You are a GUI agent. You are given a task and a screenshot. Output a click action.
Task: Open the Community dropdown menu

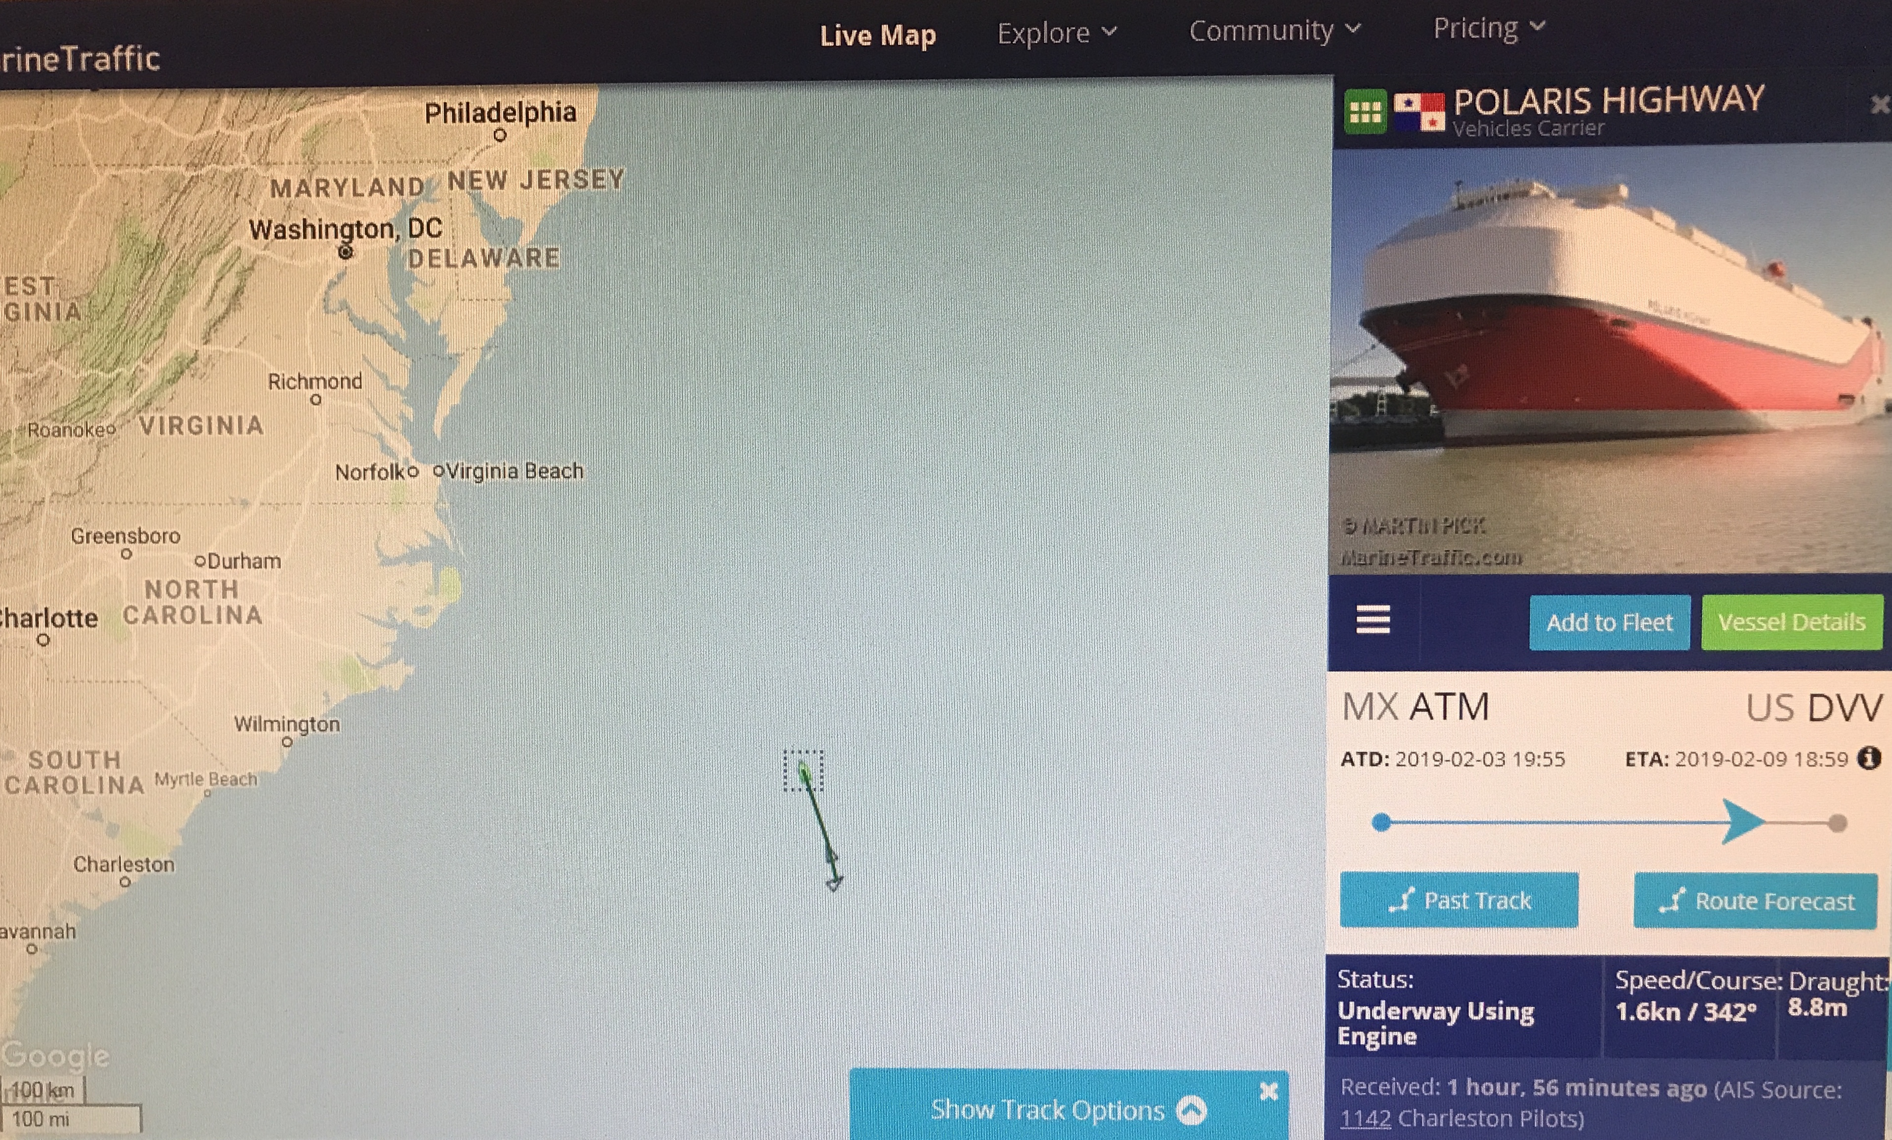click(1275, 31)
